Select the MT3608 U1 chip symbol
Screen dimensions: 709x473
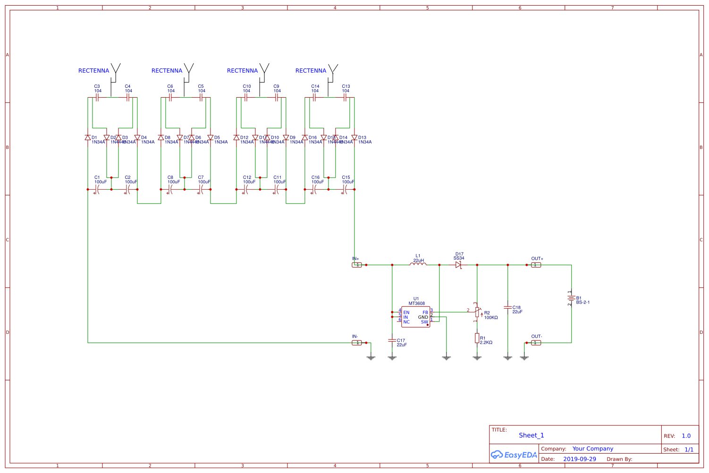coord(416,317)
